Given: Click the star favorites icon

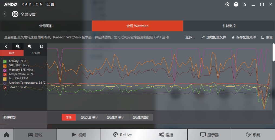Looking at the screenshot, I should pyautogui.click(x=245, y=5).
